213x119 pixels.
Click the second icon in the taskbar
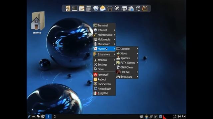click(34, 116)
